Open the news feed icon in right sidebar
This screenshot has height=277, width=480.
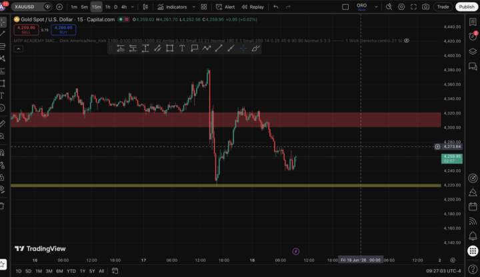click(x=473, y=221)
